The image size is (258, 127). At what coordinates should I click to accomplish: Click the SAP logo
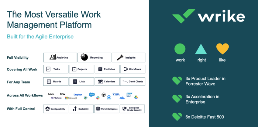coord(129,95)
